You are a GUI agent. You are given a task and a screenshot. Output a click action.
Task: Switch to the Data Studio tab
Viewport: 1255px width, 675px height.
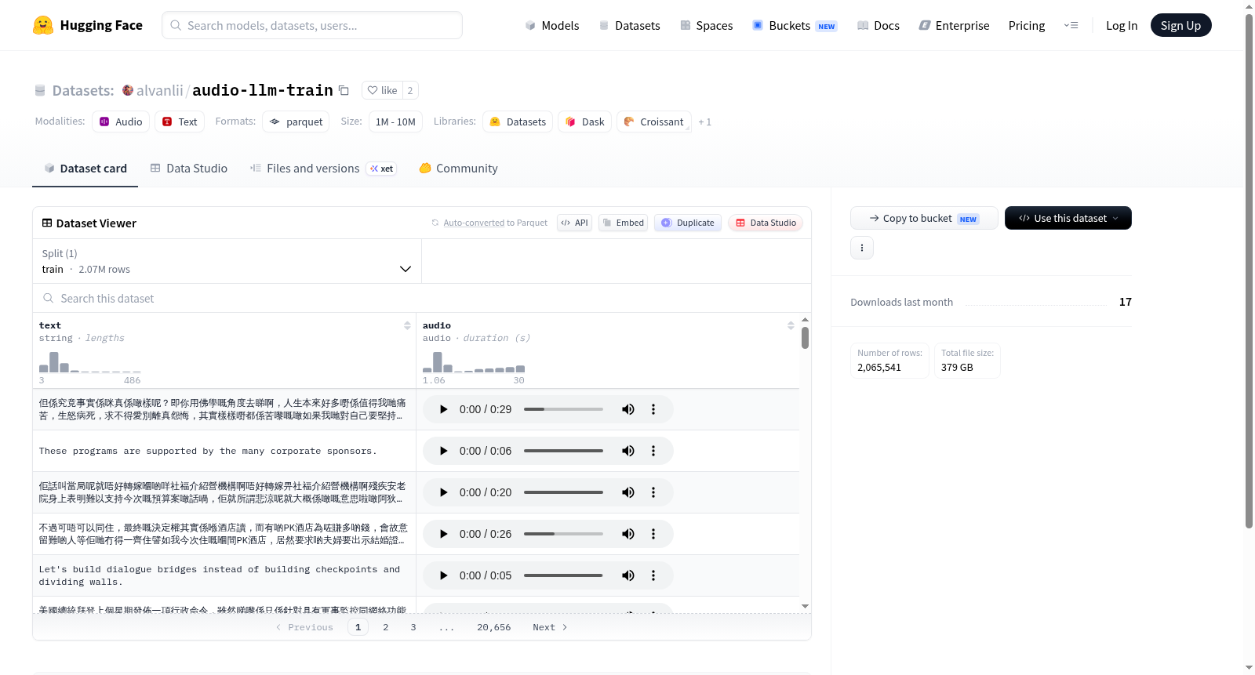tap(188, 169)
